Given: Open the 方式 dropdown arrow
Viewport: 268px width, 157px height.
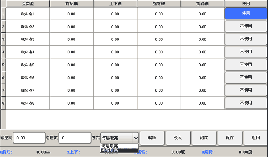Looking at the screenshot, I should (135, 138).
